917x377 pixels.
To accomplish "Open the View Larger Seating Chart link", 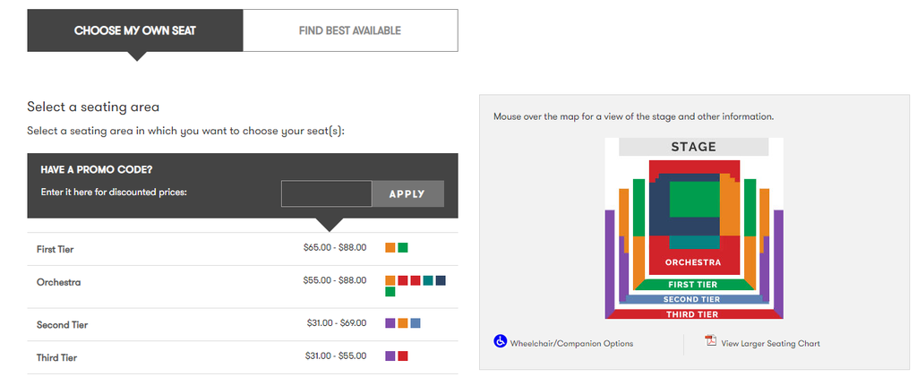I will pyautogui.click(x=770, y=344).
